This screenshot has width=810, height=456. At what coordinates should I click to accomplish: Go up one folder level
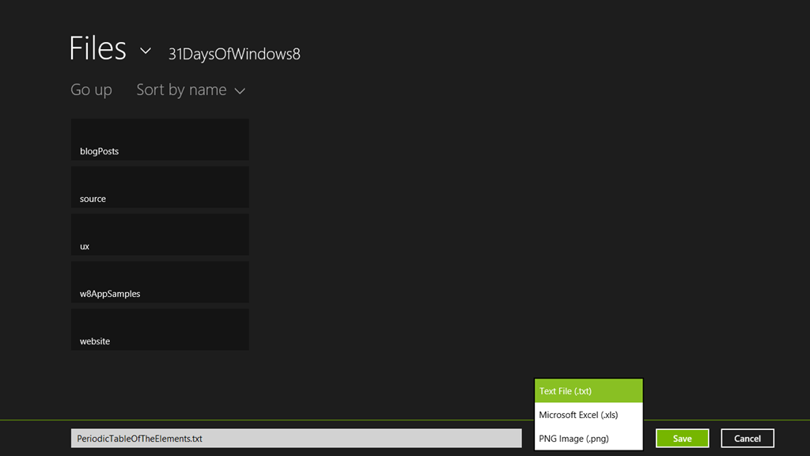[91, 89]
